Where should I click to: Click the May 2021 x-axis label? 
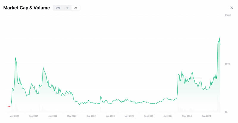14,116
